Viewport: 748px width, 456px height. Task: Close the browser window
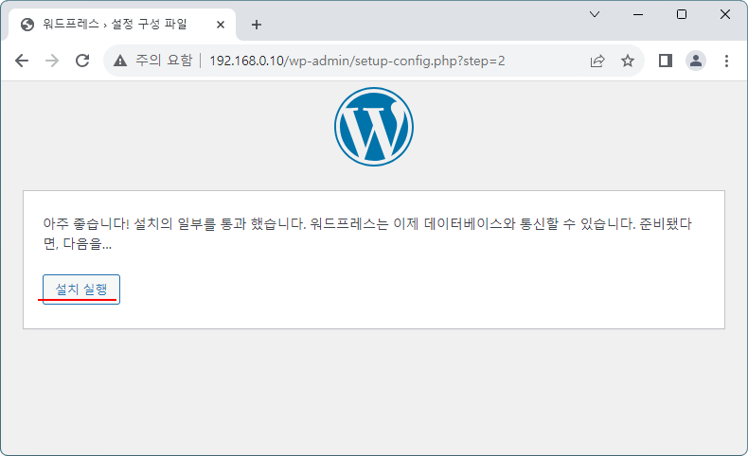click(725, 14)
